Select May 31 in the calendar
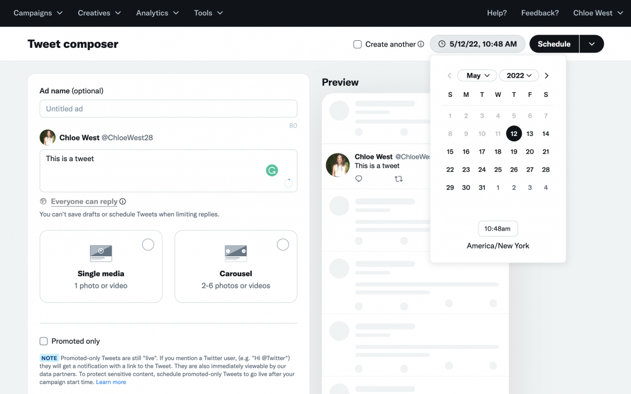Viewport: 631px width, 394px height. [481, 187]
